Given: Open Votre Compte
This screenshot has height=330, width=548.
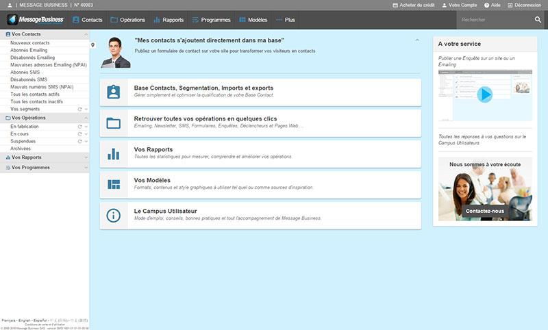Looking at the screenshot, I should pyautogui.click(x=460, y=5).
